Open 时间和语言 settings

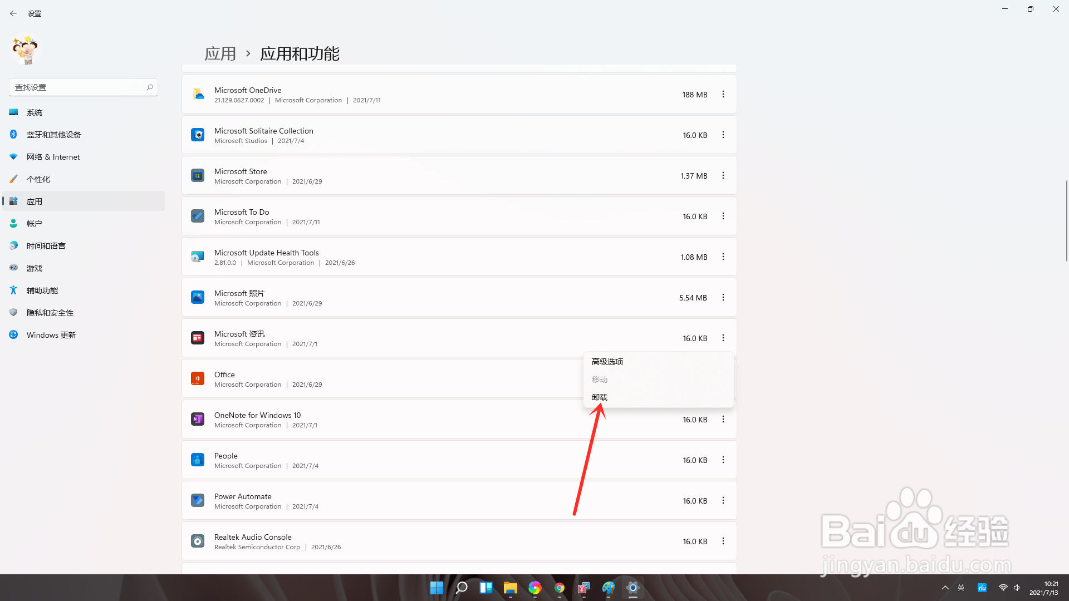click(x=84, y=246)
